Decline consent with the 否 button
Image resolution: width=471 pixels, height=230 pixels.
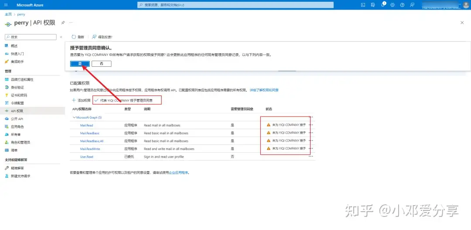[102, 63]
